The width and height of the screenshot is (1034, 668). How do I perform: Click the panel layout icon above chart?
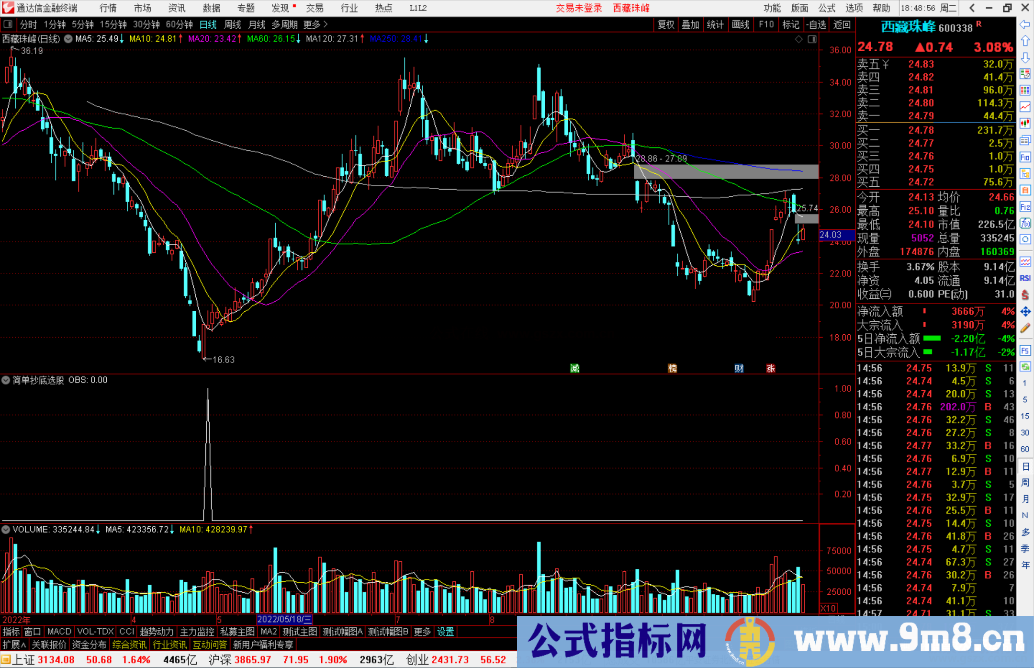pyautogui.click(x=812, y=39)
